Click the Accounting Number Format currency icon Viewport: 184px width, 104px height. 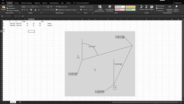point(81,10)
